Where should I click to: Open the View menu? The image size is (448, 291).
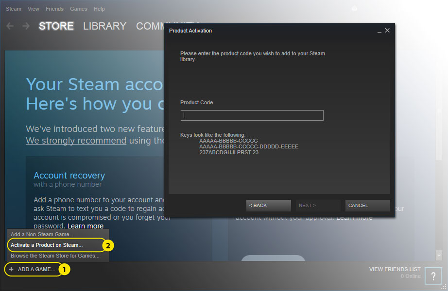point(34,9)
